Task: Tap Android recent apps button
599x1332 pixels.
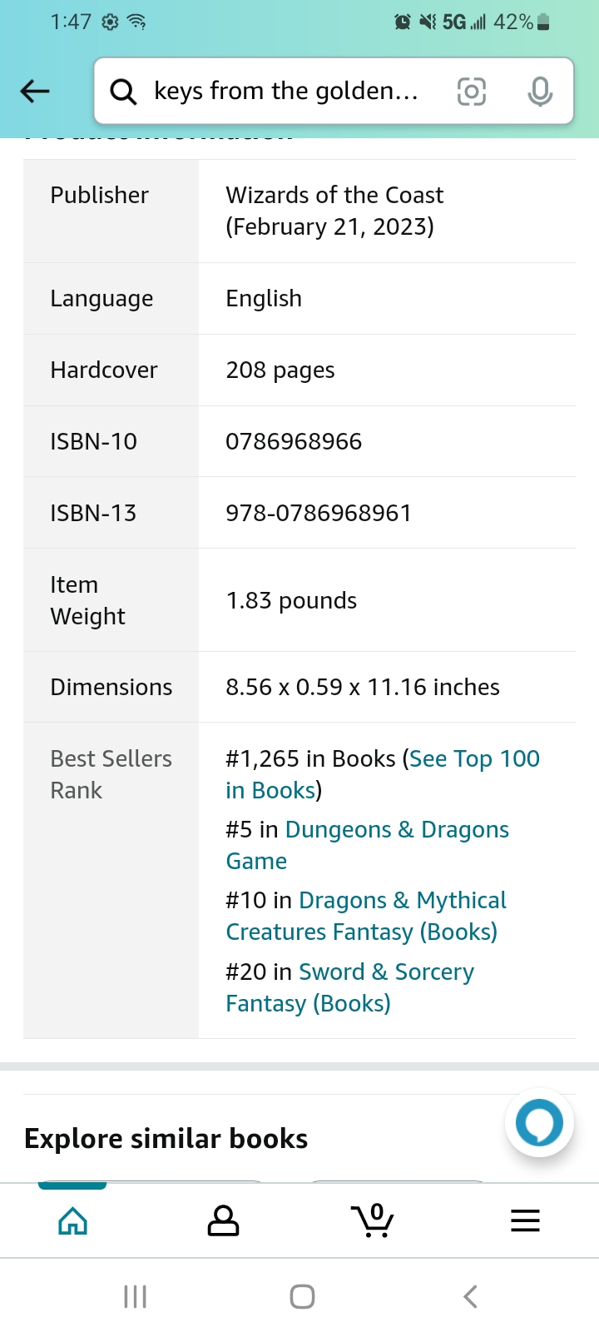Action: pos(135,1296)
